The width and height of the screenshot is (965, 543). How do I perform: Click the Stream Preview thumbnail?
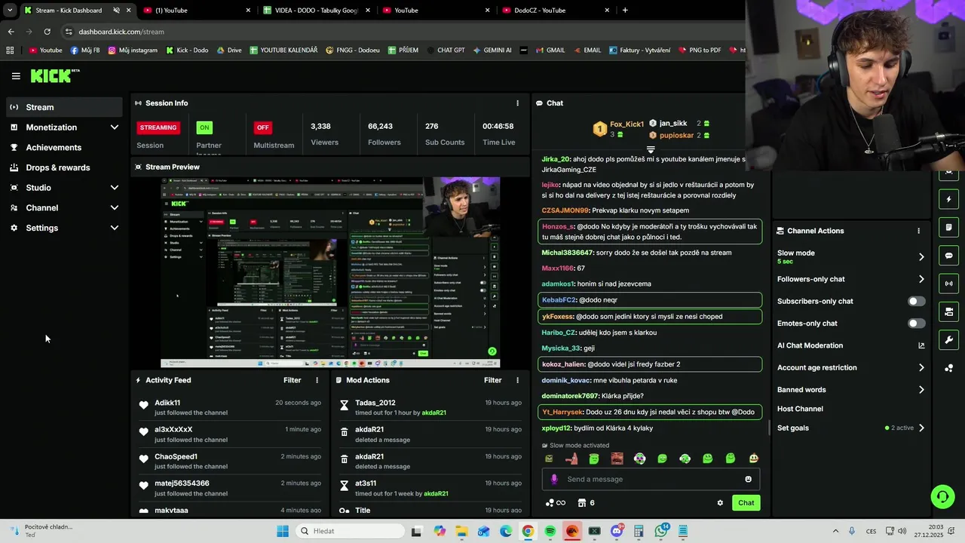point(330,272)
